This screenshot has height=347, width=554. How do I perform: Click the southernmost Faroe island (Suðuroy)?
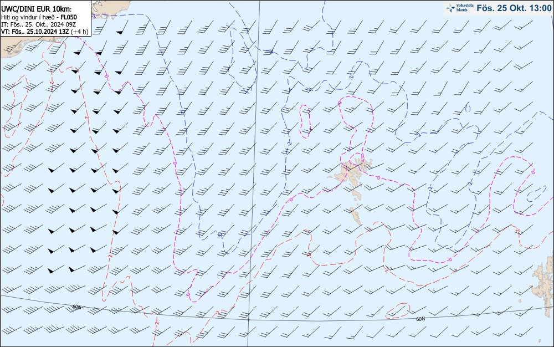(x=356, y=216)
